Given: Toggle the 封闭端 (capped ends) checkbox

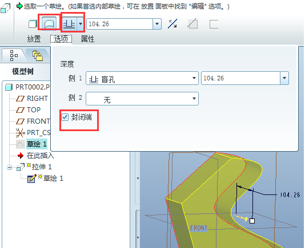Looking at the screenshot, I should (x=65, y=117).
